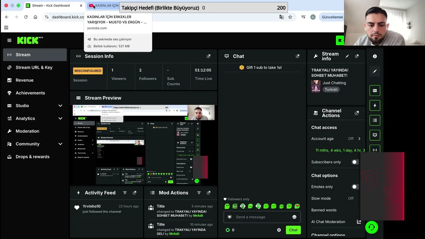
Task: Click the pencil edit icon in right rail
Action: [375, 71]
